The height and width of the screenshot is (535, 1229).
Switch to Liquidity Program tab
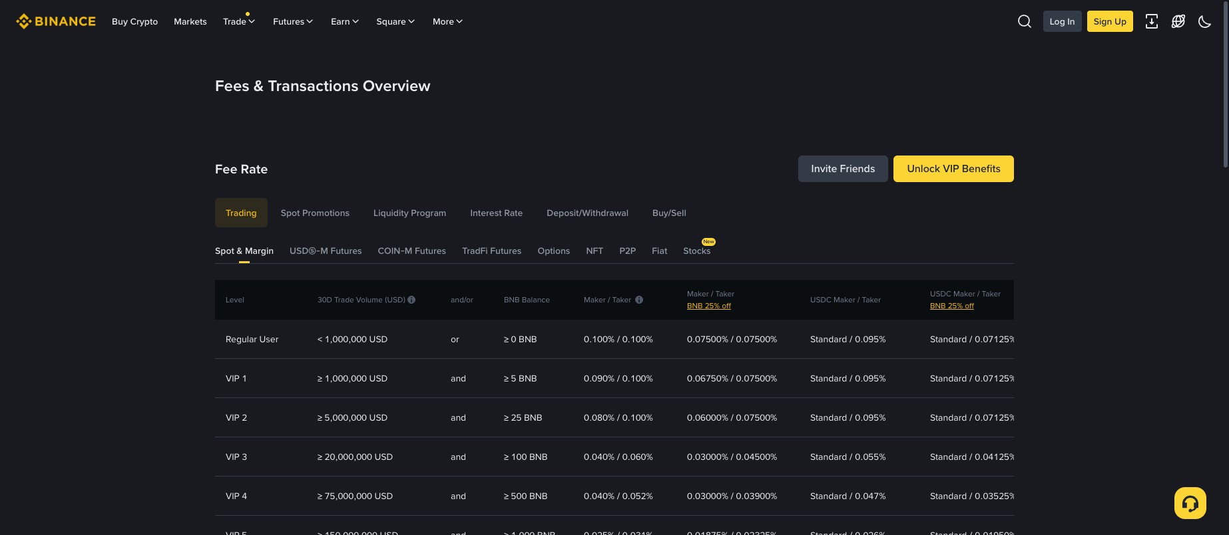pos(409,213)
